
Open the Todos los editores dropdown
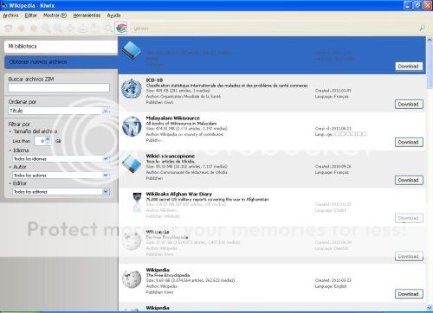(x=61, y=192)
